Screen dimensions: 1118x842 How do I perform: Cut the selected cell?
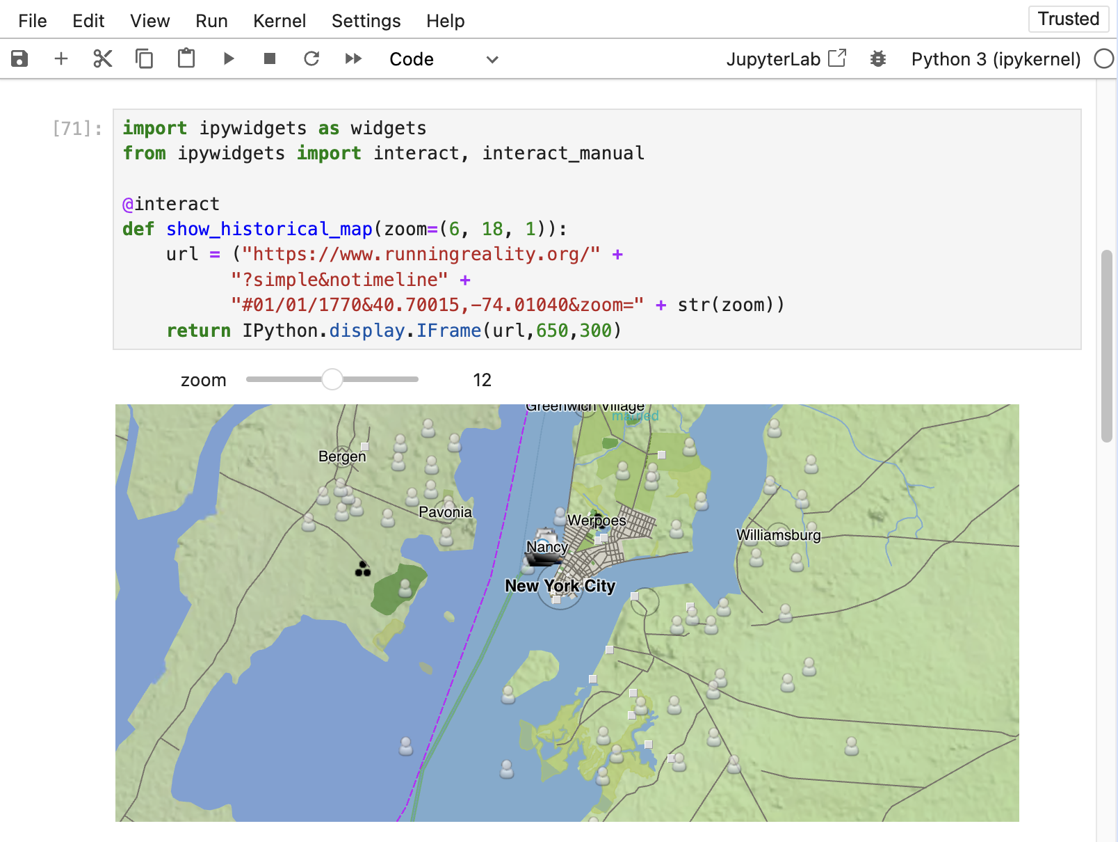point(102,58)
